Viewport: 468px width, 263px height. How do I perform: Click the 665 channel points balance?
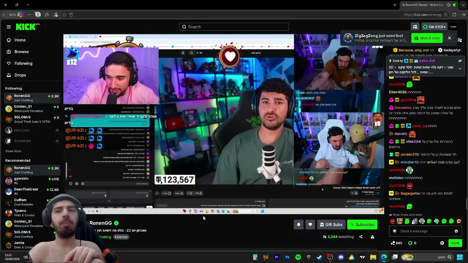tap(396, 243)
